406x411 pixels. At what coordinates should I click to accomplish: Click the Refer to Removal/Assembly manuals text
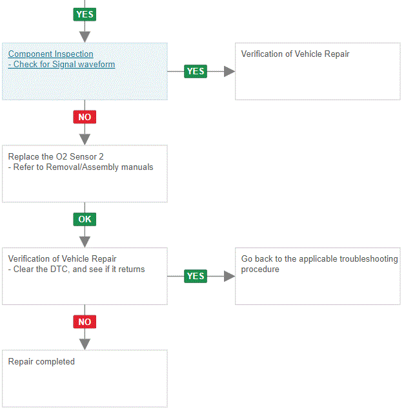81,167
